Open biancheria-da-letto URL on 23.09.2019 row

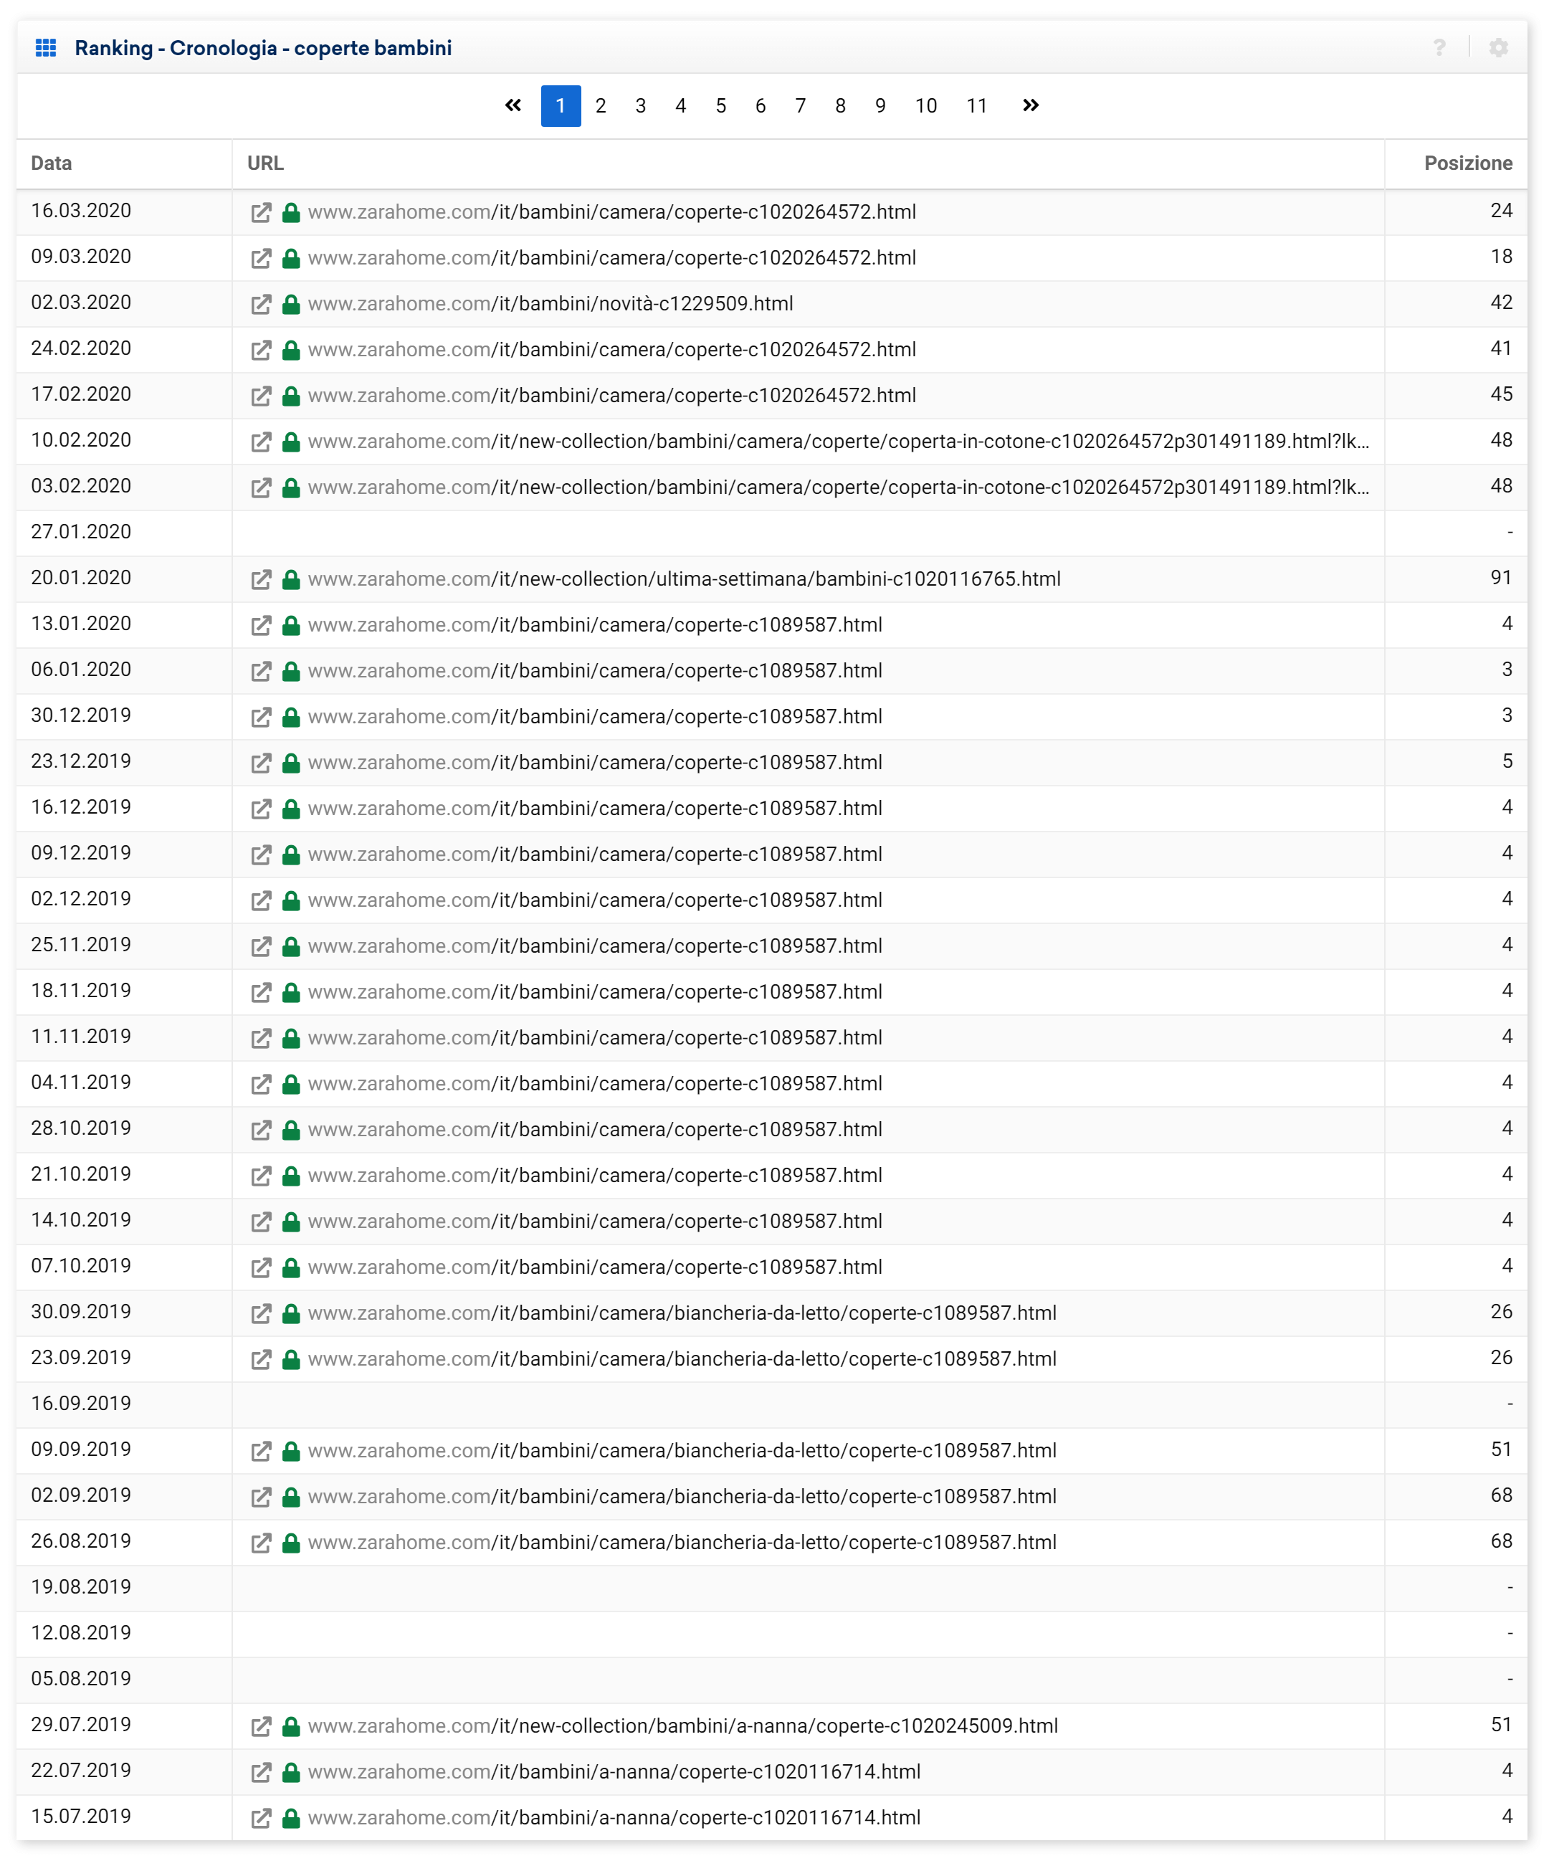point(682,1360)
